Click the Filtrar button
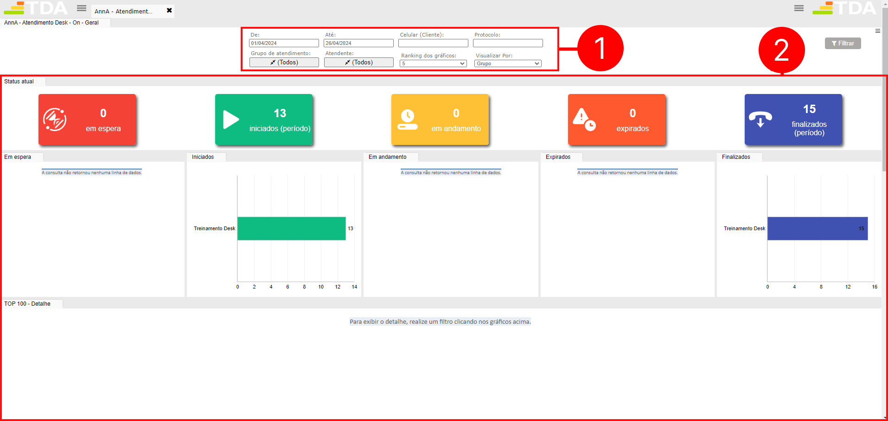The height and width of the screenshot is (421, 888). pyautogui.click(x=843, y=43)
